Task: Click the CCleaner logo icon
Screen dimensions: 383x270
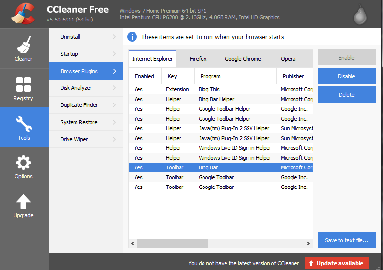Action: point(23,14)
